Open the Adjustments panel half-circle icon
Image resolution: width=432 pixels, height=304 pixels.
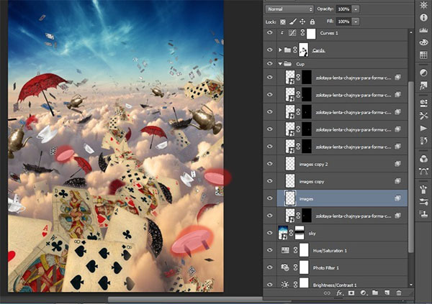(423, 73)
